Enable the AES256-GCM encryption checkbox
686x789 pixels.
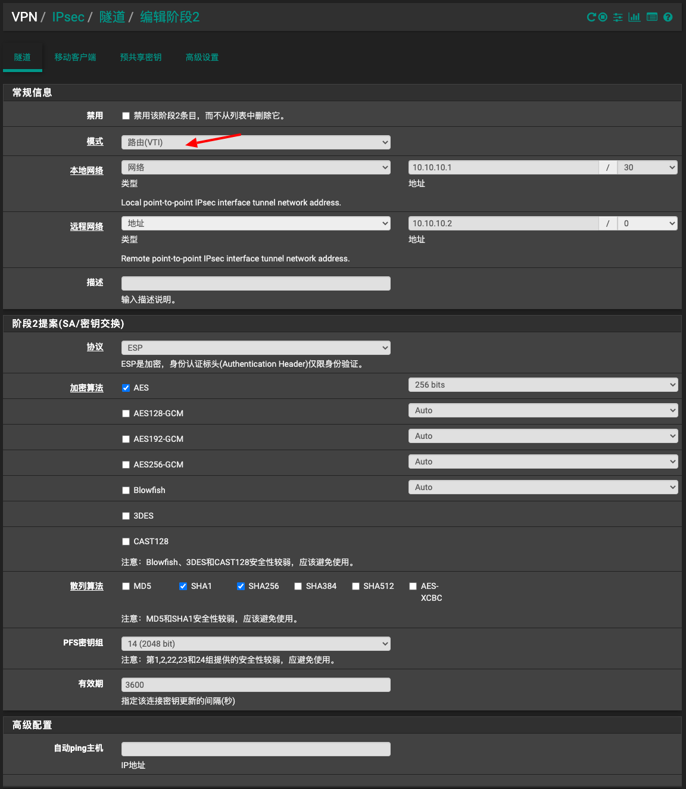[x=126, y=464]
